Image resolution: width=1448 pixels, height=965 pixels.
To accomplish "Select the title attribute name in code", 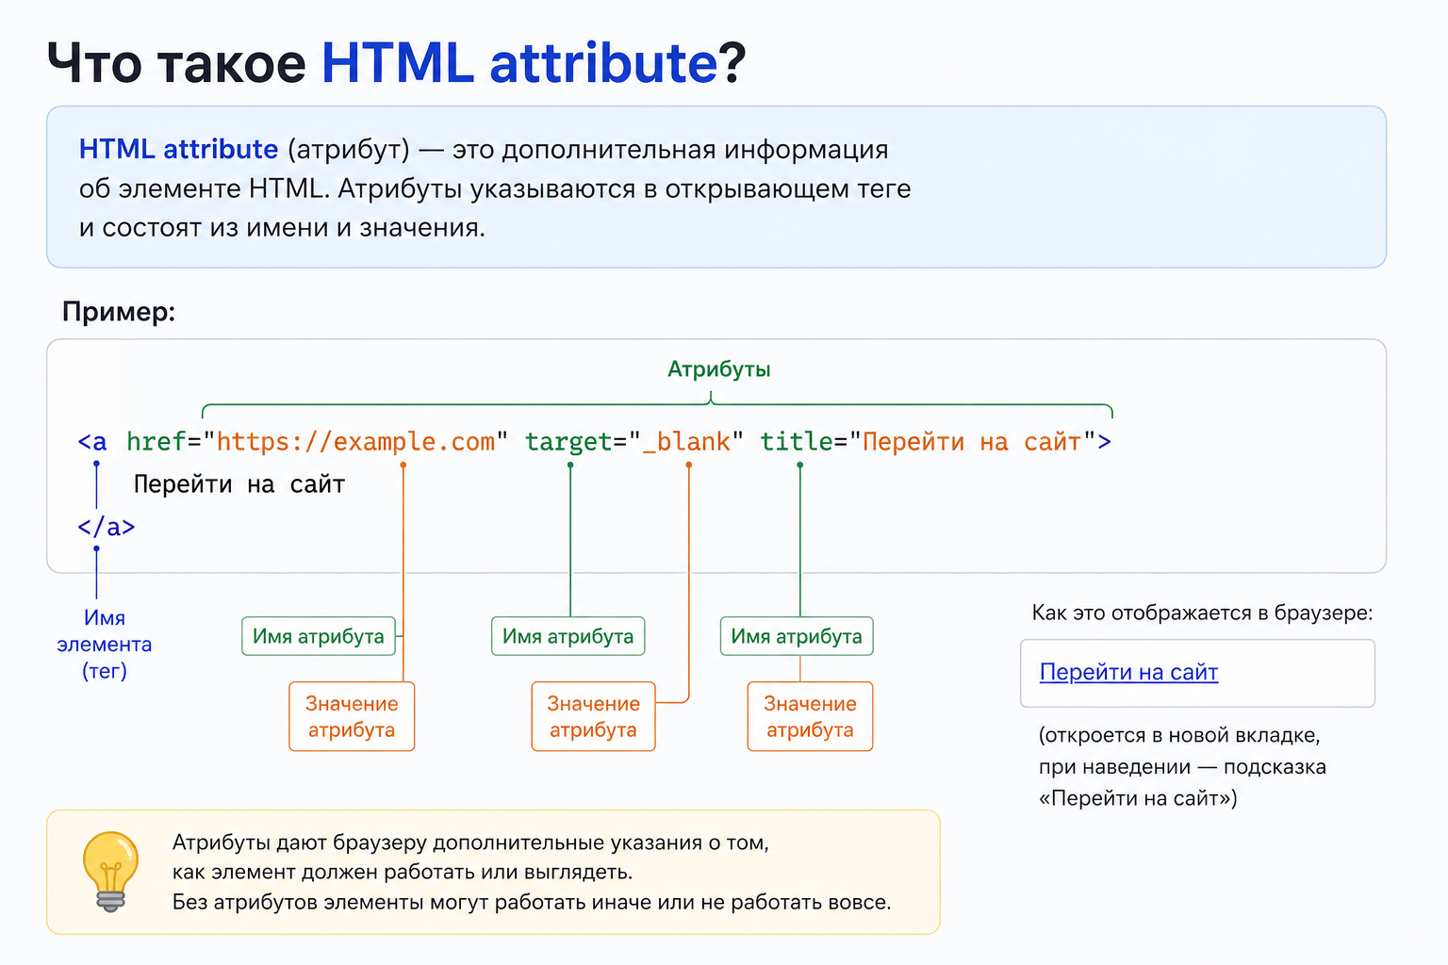I will point(797,442).
